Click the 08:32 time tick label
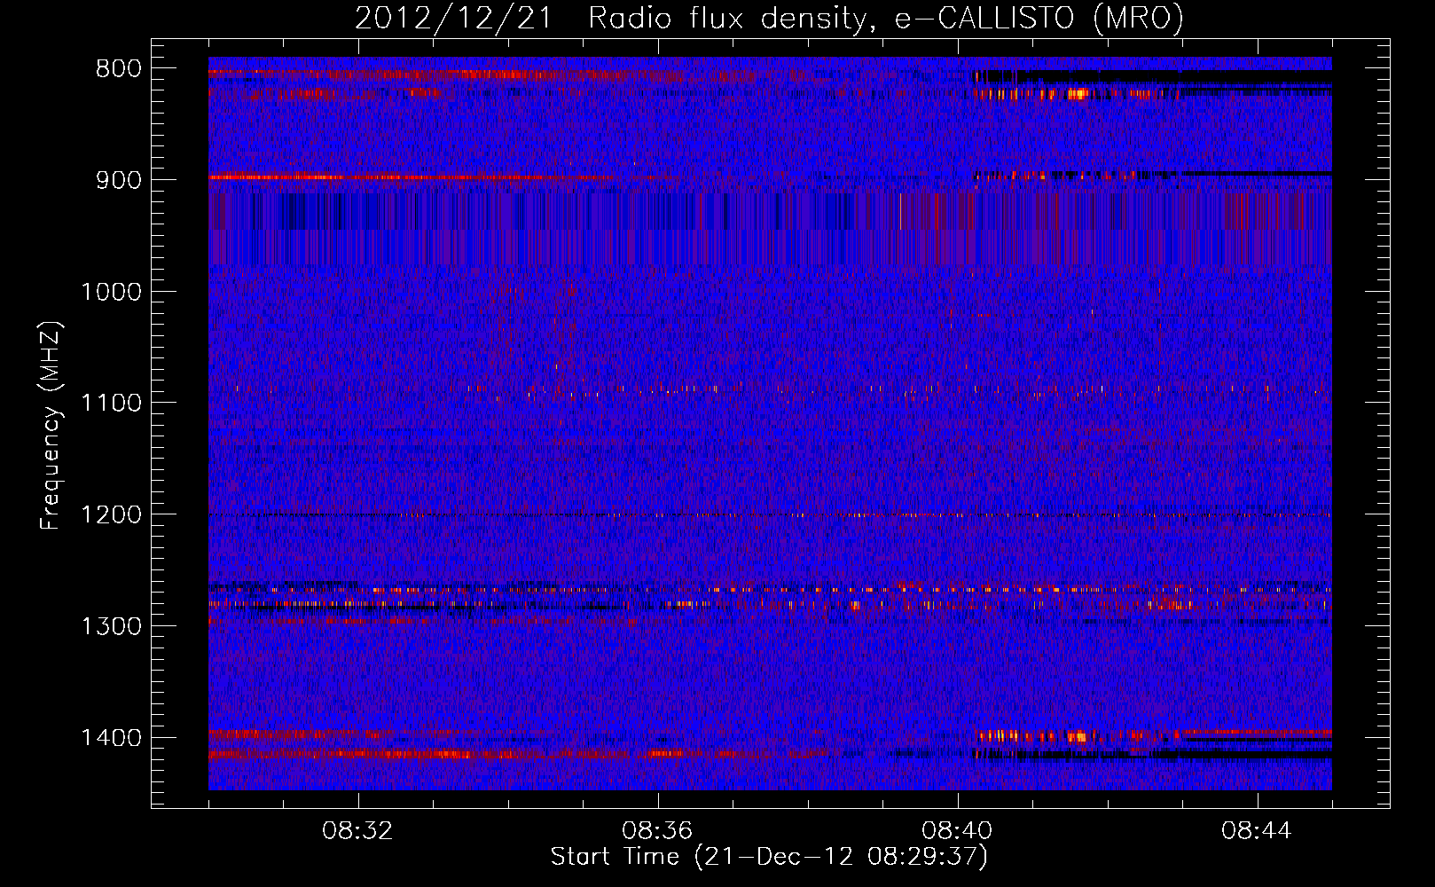Image resolution: width=1435 pixels, height=887 pixels. click(x=358, y=831)
